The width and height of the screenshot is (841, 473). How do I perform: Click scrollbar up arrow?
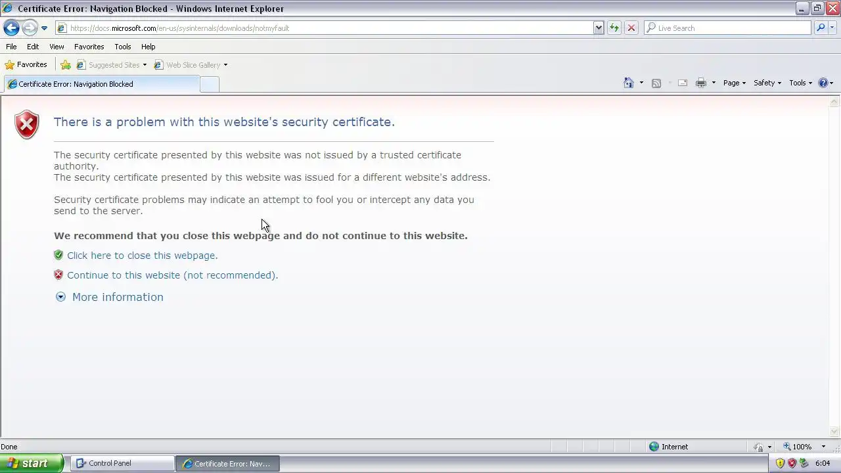834,102
